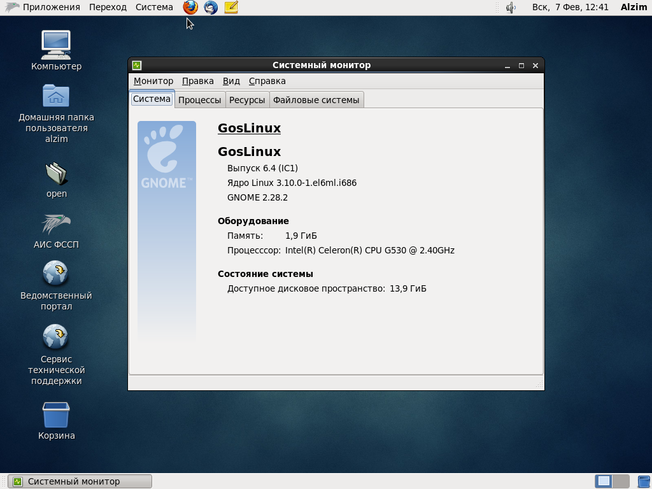Switch to the Процессы tab
This screenshot has width=652, height=489.
pyautogui.click(x=199, y=100)
